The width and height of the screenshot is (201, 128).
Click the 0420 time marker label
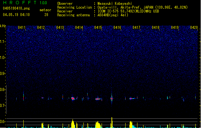(194, 28)
